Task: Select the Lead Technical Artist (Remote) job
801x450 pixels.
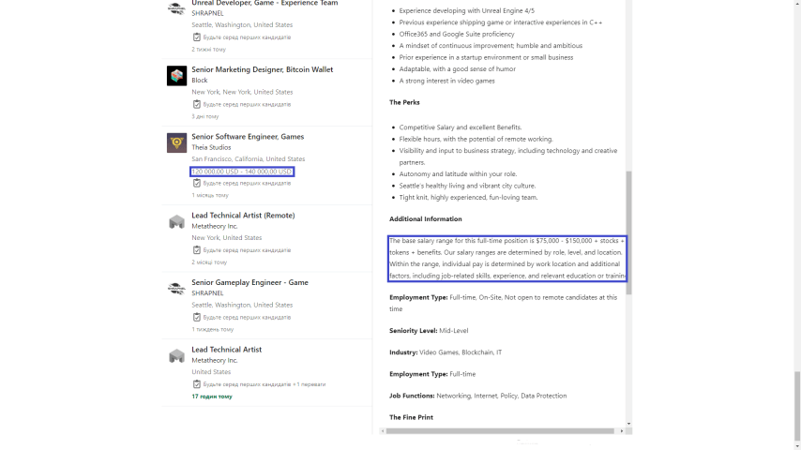Action: point(243,215)
